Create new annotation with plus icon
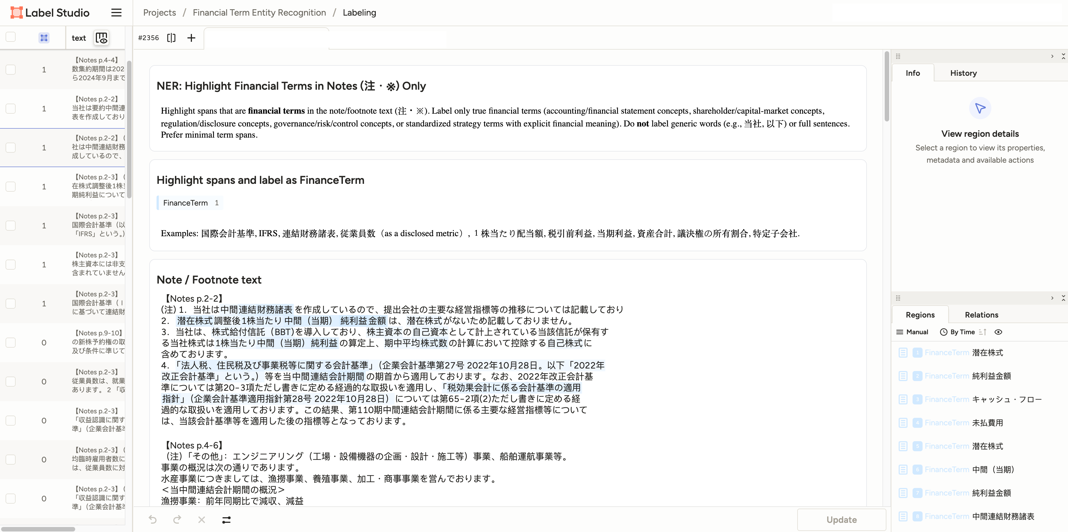 point(191,38)
